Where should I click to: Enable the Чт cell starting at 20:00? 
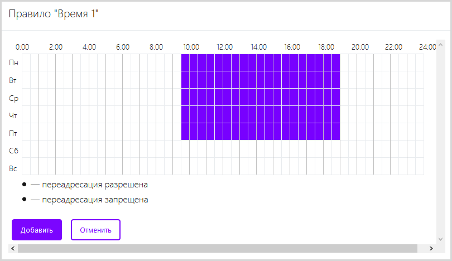[361, 114]
